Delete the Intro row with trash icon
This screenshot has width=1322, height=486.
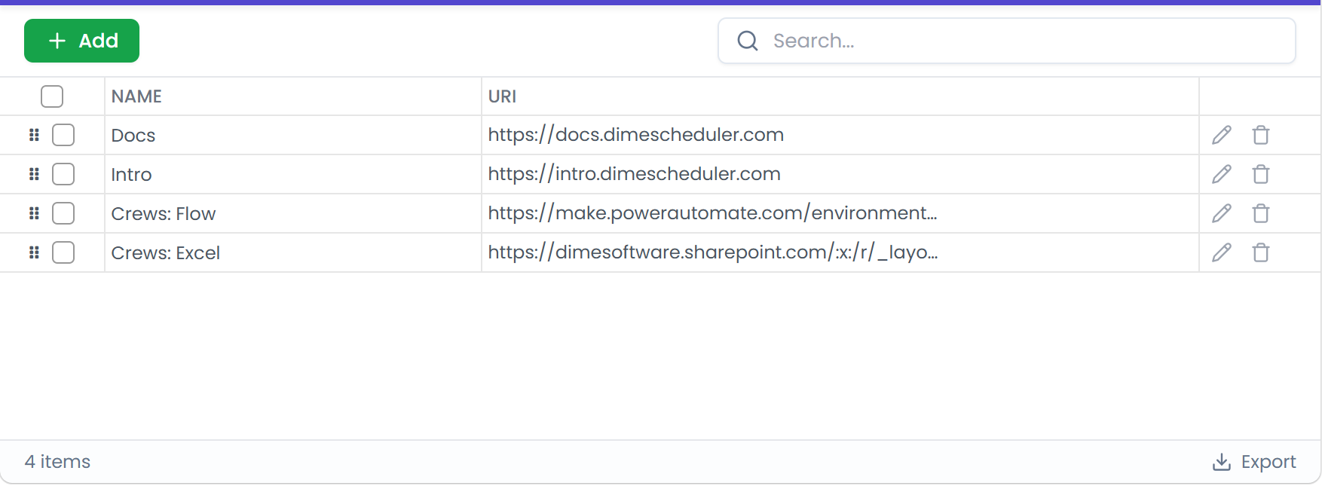pos(1261,174)
